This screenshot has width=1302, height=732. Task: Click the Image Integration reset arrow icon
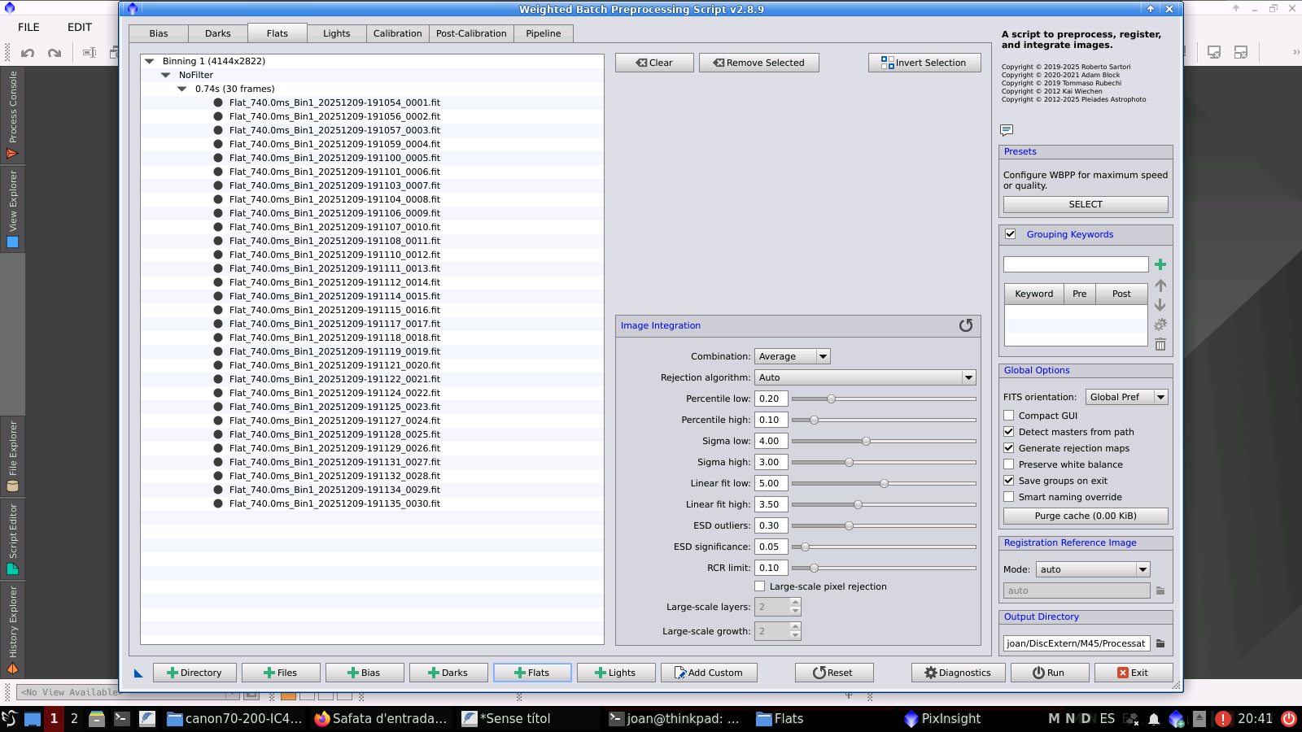pos(965,325)
